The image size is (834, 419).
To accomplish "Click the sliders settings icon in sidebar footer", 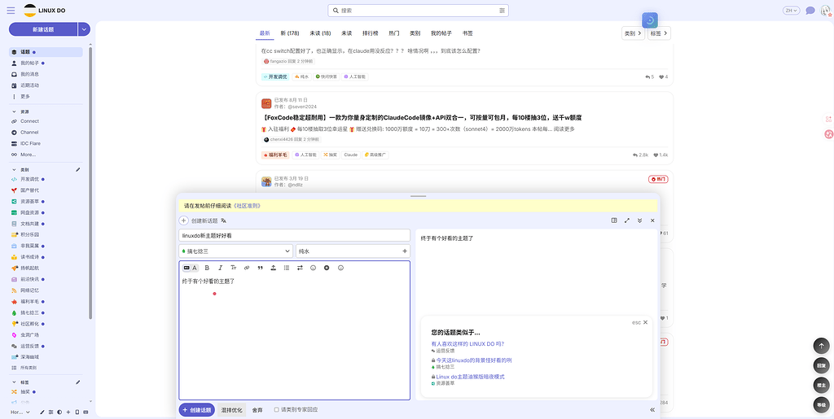I will tap(51, 412).
